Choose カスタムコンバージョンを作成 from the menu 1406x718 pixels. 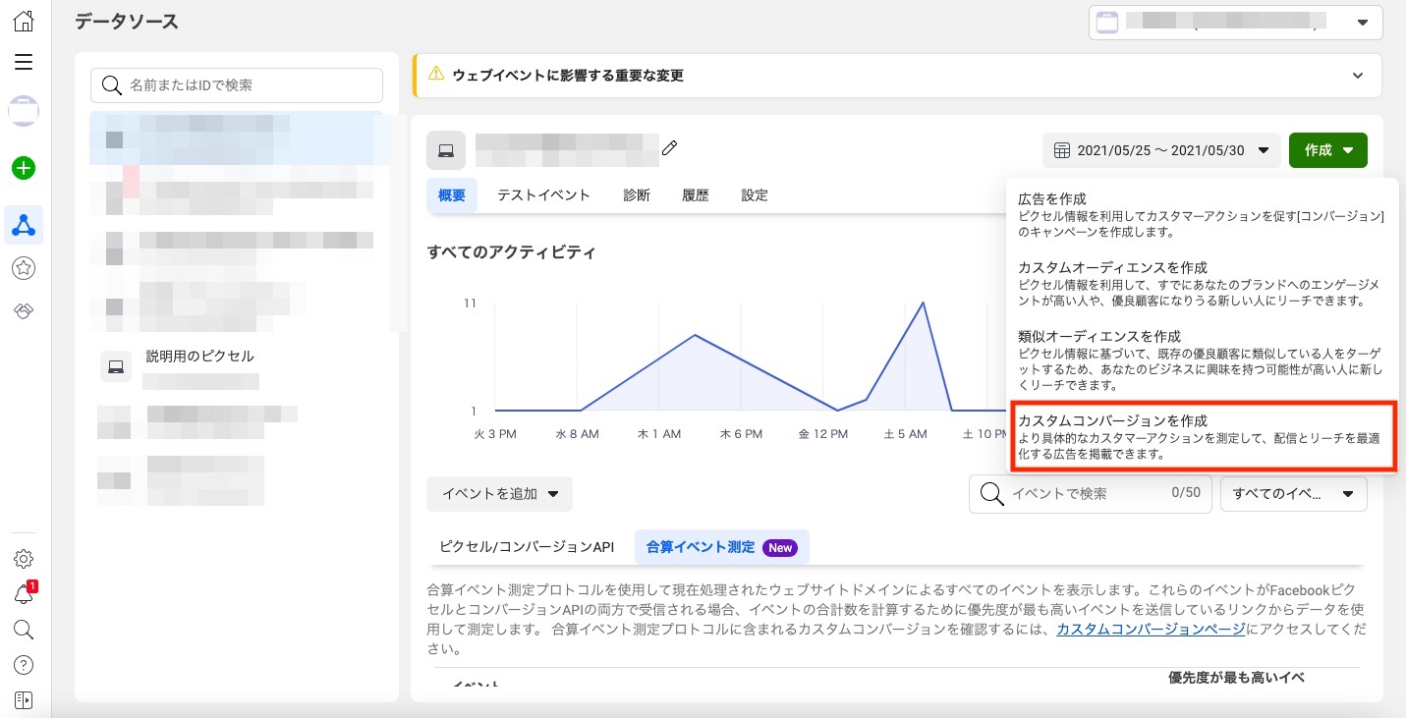tap(1203, 437)
